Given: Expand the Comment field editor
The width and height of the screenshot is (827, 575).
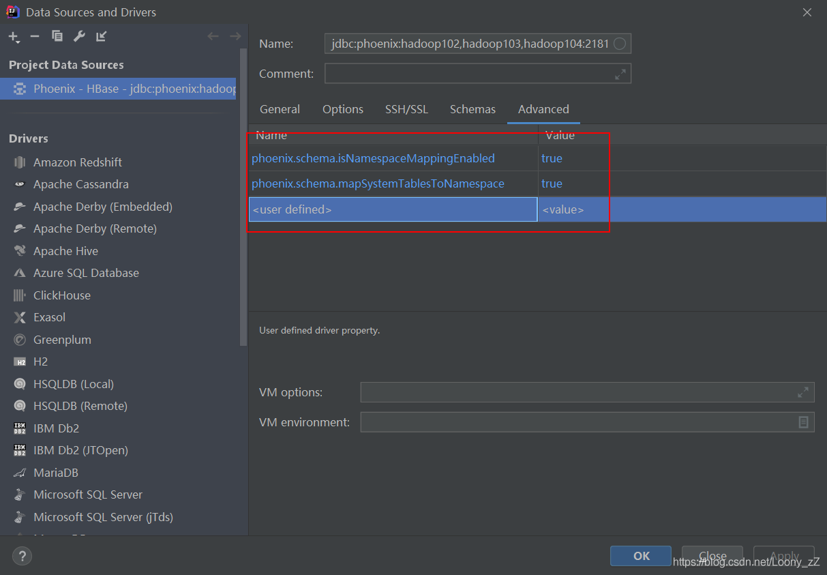Looking at the screenshot, I should coord(620,74).
